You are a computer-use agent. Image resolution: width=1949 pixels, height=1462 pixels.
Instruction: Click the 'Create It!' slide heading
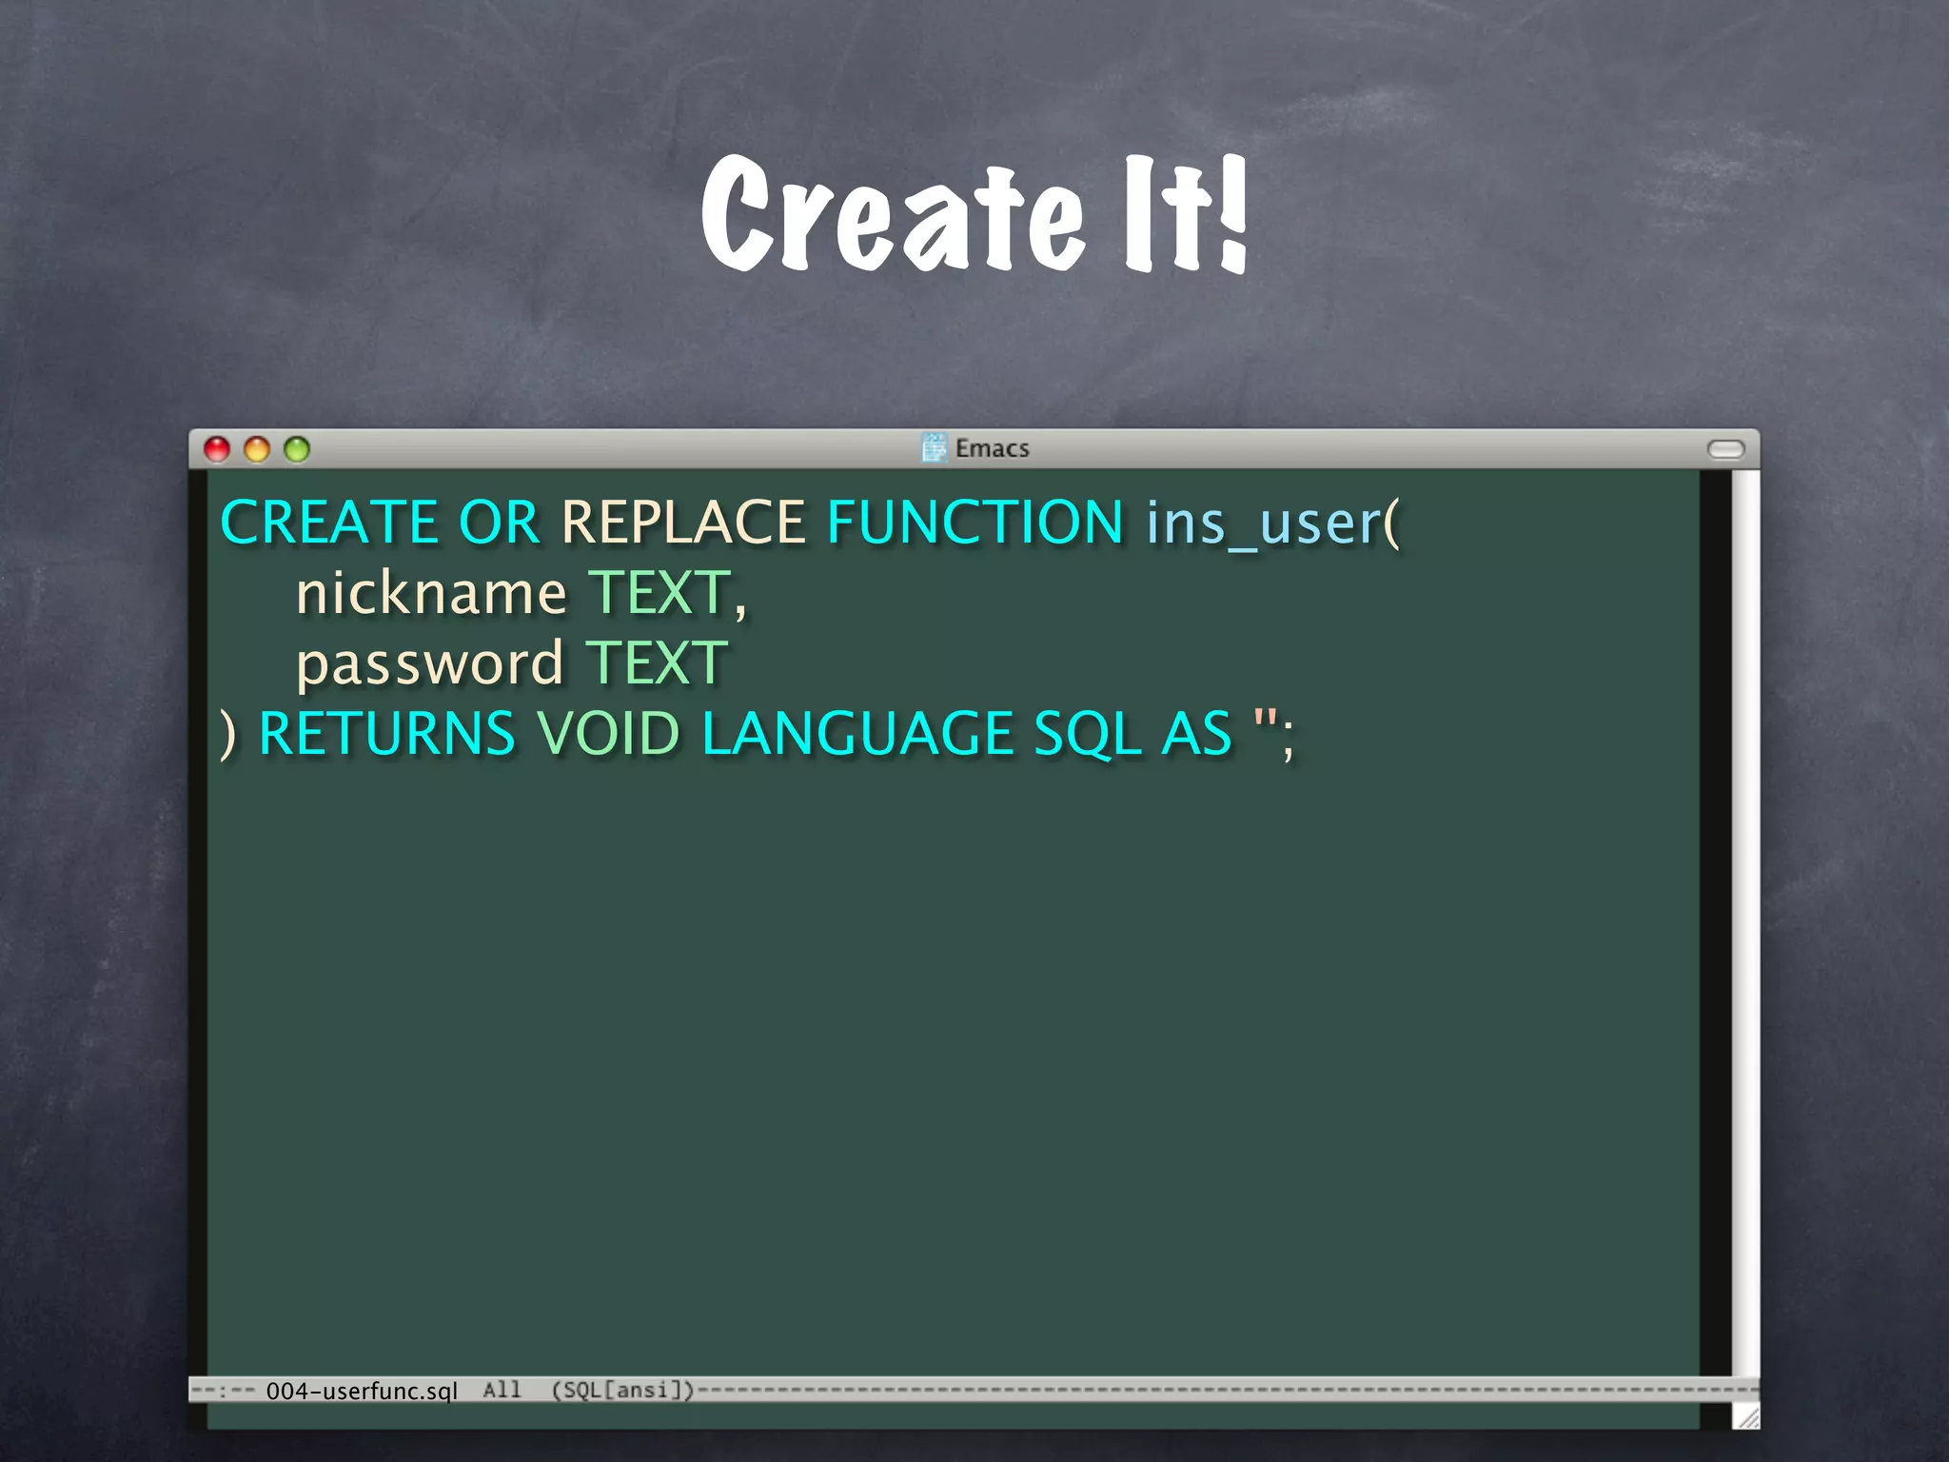(974, 213)
